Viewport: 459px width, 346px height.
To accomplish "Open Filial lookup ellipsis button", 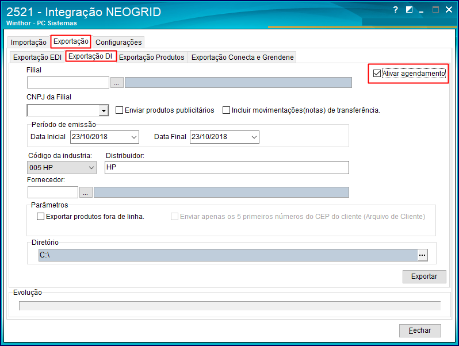I will click(x=117, y=83).
